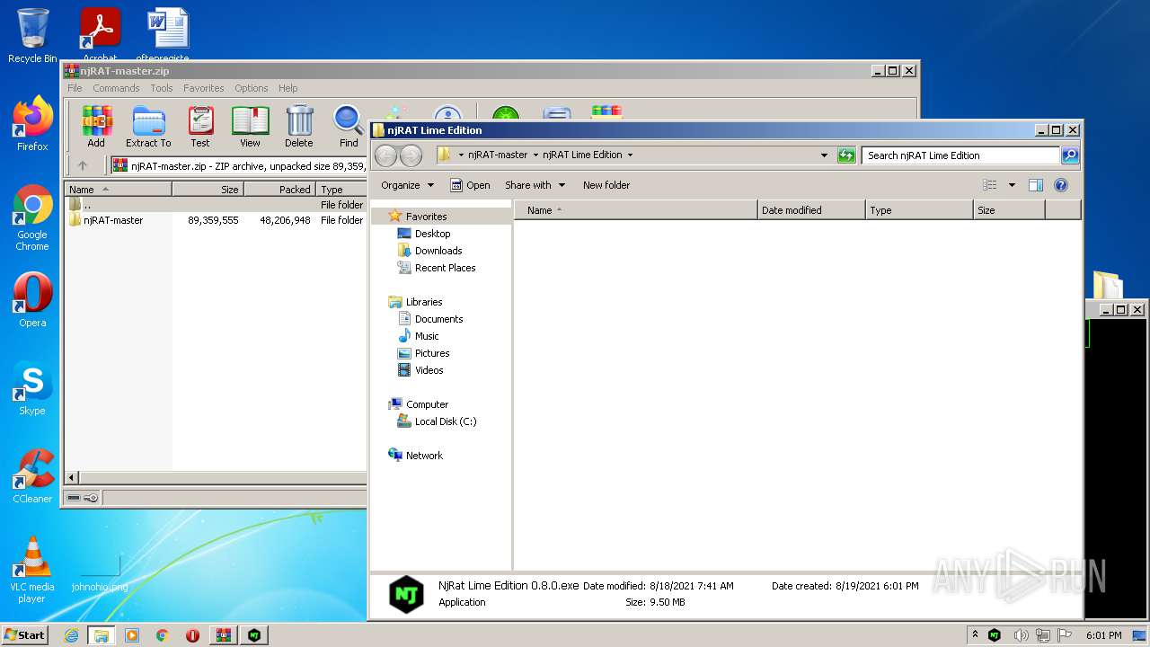Image resolution: width=1150 pixels, height=647 pixels.
Task: Click the taskbar clock showing 6:01 PM
Action: [x=1103, y=635]
